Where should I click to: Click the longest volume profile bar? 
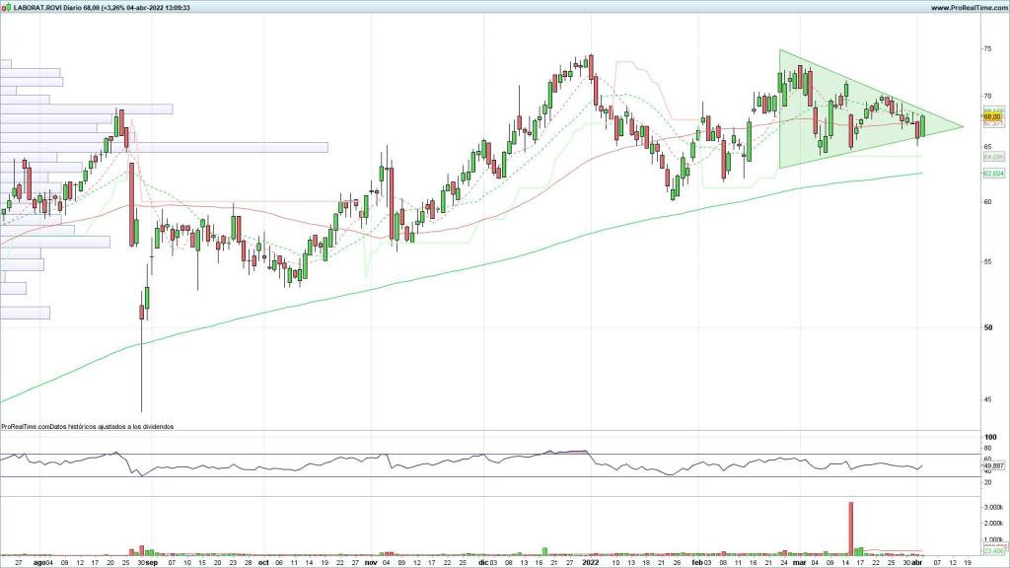coord(163,148)
